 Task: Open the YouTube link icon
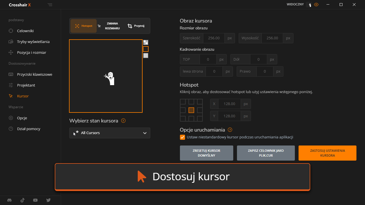35,200
